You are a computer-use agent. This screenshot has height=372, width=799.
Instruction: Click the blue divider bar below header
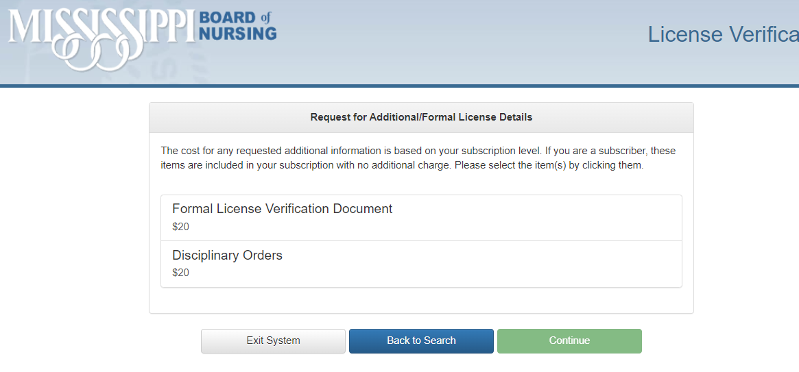[399, 86]
